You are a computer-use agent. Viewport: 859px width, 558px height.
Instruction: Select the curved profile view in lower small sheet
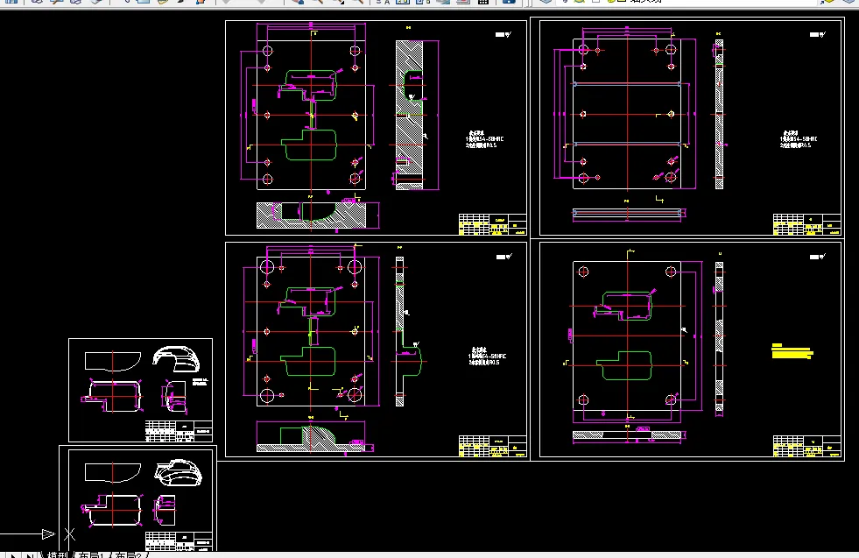coord(113,473)
